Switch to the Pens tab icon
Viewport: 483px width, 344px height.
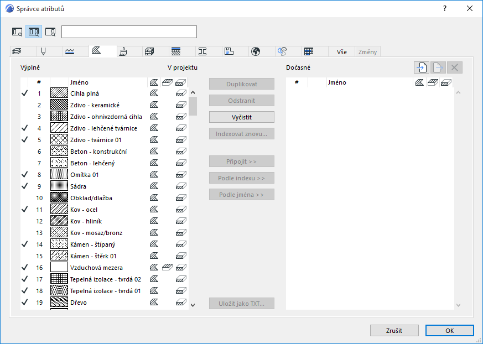click(43, 51)
